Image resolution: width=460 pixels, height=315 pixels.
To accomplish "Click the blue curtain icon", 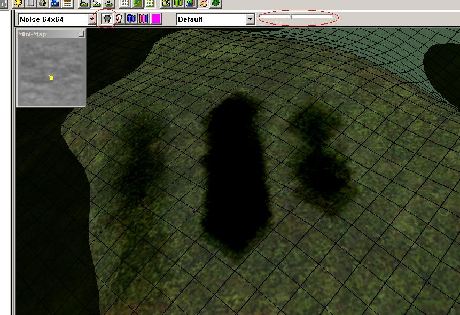I will (x=131, y=19).
